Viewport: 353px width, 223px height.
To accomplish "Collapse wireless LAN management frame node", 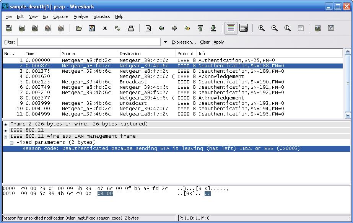I will (6, 137).
